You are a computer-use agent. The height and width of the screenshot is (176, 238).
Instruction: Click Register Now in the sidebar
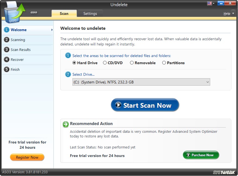point(27,157)
